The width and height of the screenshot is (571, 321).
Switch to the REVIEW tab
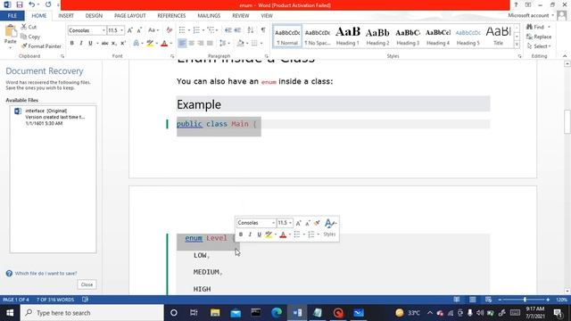coord(240,16)
